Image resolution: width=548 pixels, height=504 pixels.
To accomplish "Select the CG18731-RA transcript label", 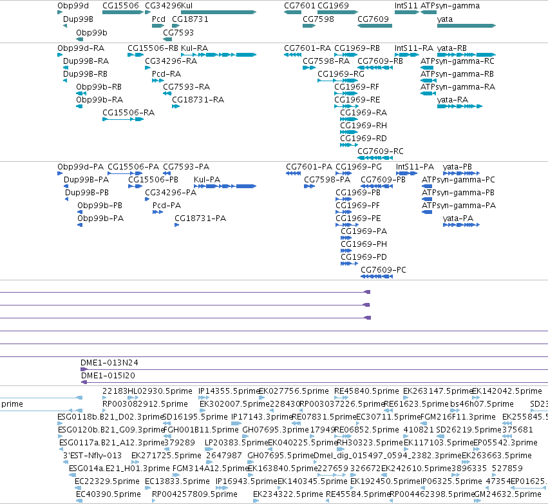I will 198,100.
